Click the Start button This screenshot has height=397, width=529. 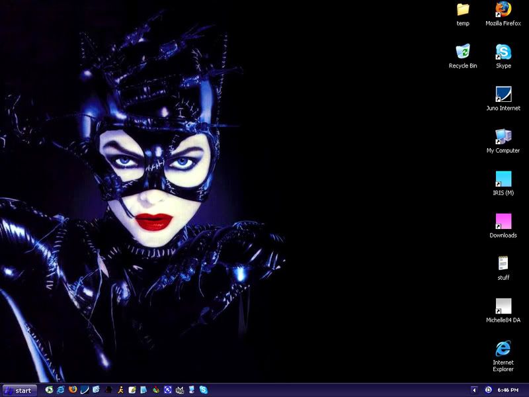pos(19,390)
